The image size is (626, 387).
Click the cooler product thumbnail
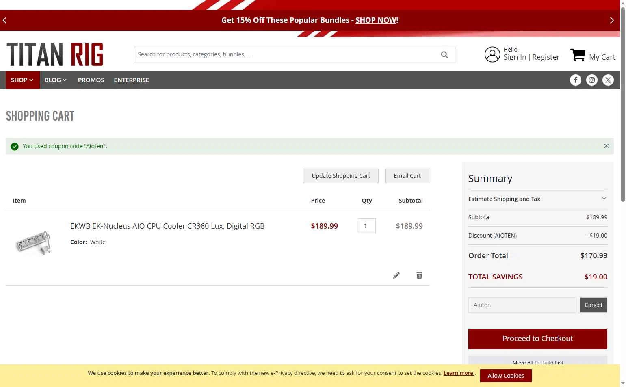click(x=33, y=242)
